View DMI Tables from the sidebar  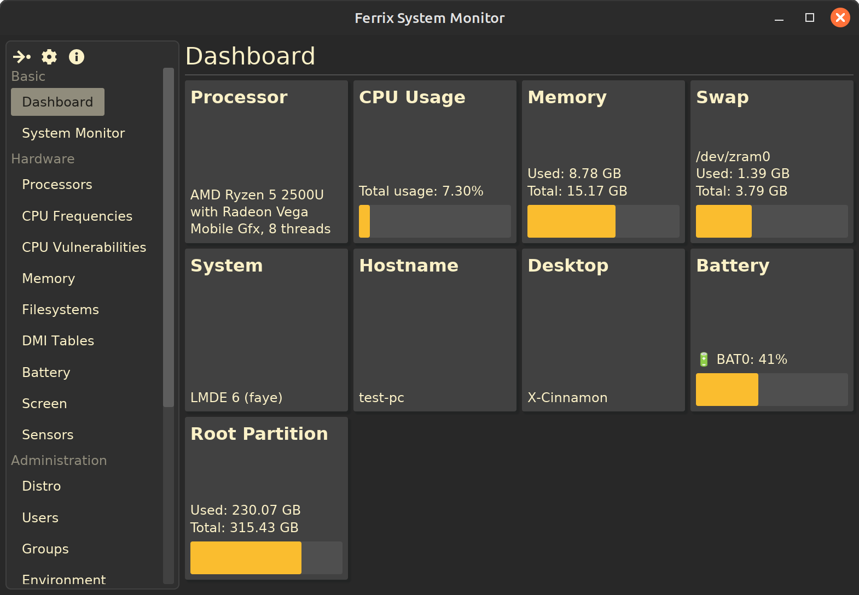pos(58,341)
